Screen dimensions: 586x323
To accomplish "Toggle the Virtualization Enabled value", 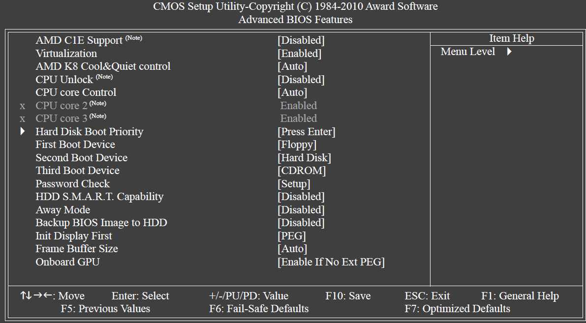I will [x=299, y=54].
